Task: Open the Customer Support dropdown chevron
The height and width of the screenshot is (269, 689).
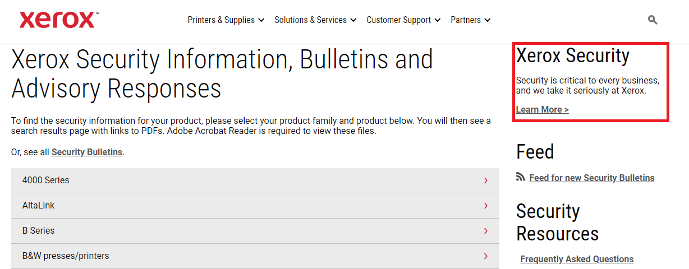Action: [x=437, y=20]
